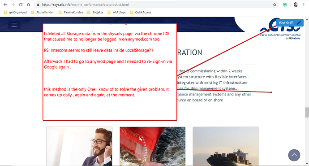Screen dimensions: 309x166
Task: Open the green browser extension icon
Action: [285, 4]
